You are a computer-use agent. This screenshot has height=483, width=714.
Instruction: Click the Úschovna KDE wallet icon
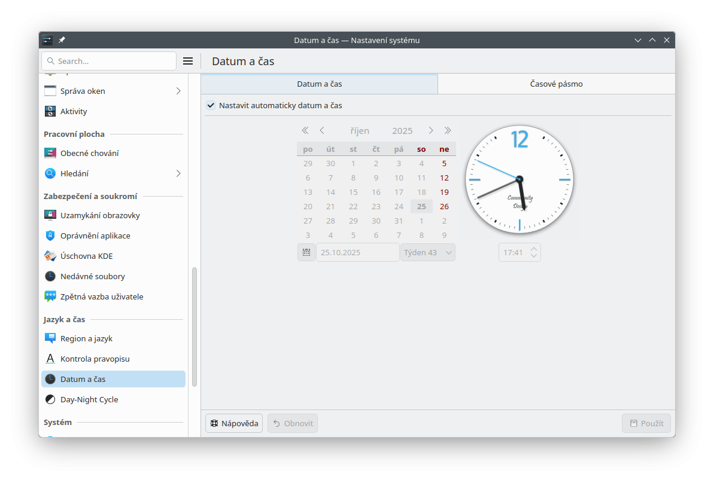(x=50, y=256)
